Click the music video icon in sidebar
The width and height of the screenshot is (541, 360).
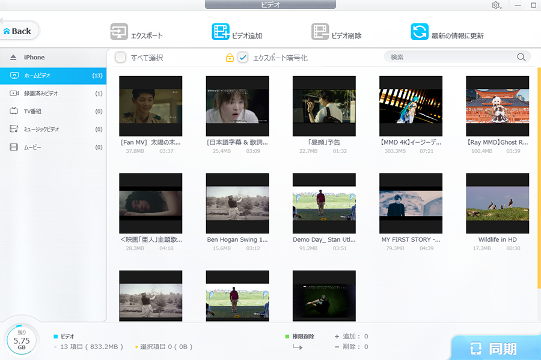(x=14, y=129)
